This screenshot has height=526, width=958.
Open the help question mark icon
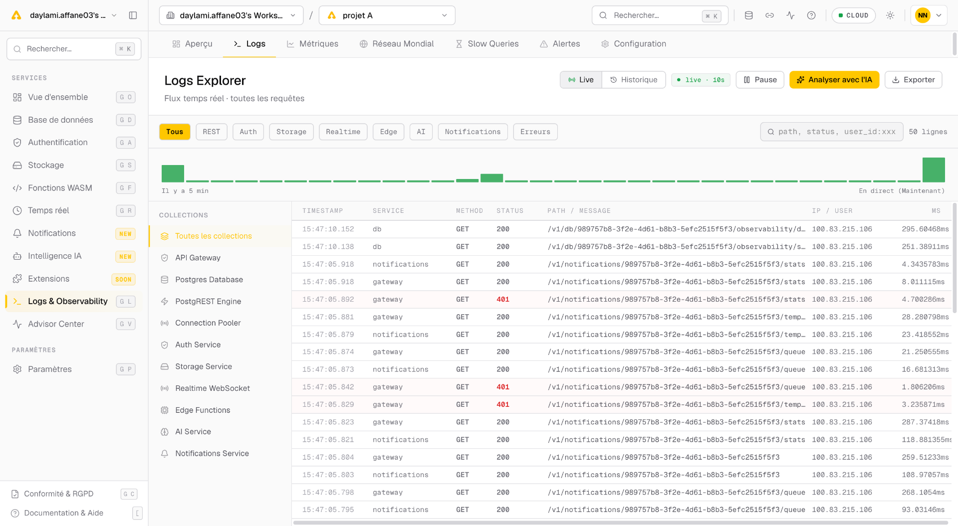pyautogui.click(x=811, y=15)
